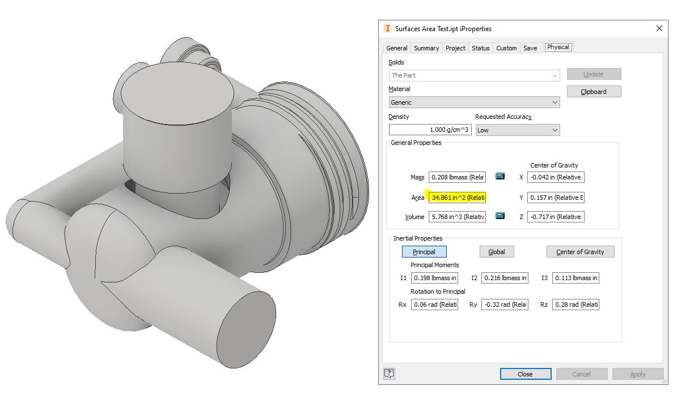Click the Y center of gravity field
Screen dimensions: 677x403
point(556,198)
